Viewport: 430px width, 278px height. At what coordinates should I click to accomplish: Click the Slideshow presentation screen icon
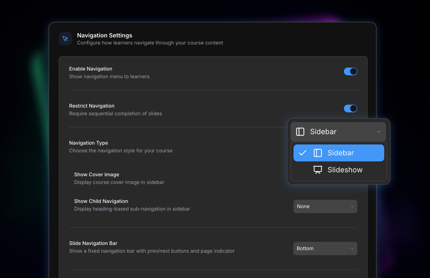pos(317,170)
